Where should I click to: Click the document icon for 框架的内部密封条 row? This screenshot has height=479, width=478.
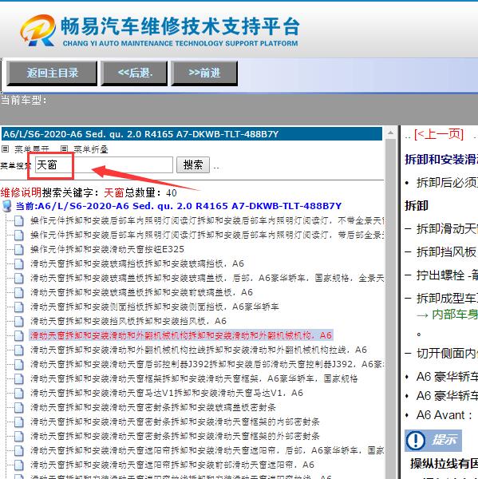(x=18, y=422)
